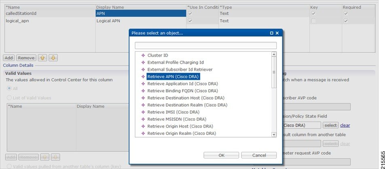Select Retrieve IMSI (Cisco DRA)
The image size is (385, 169).
(173, 112)
